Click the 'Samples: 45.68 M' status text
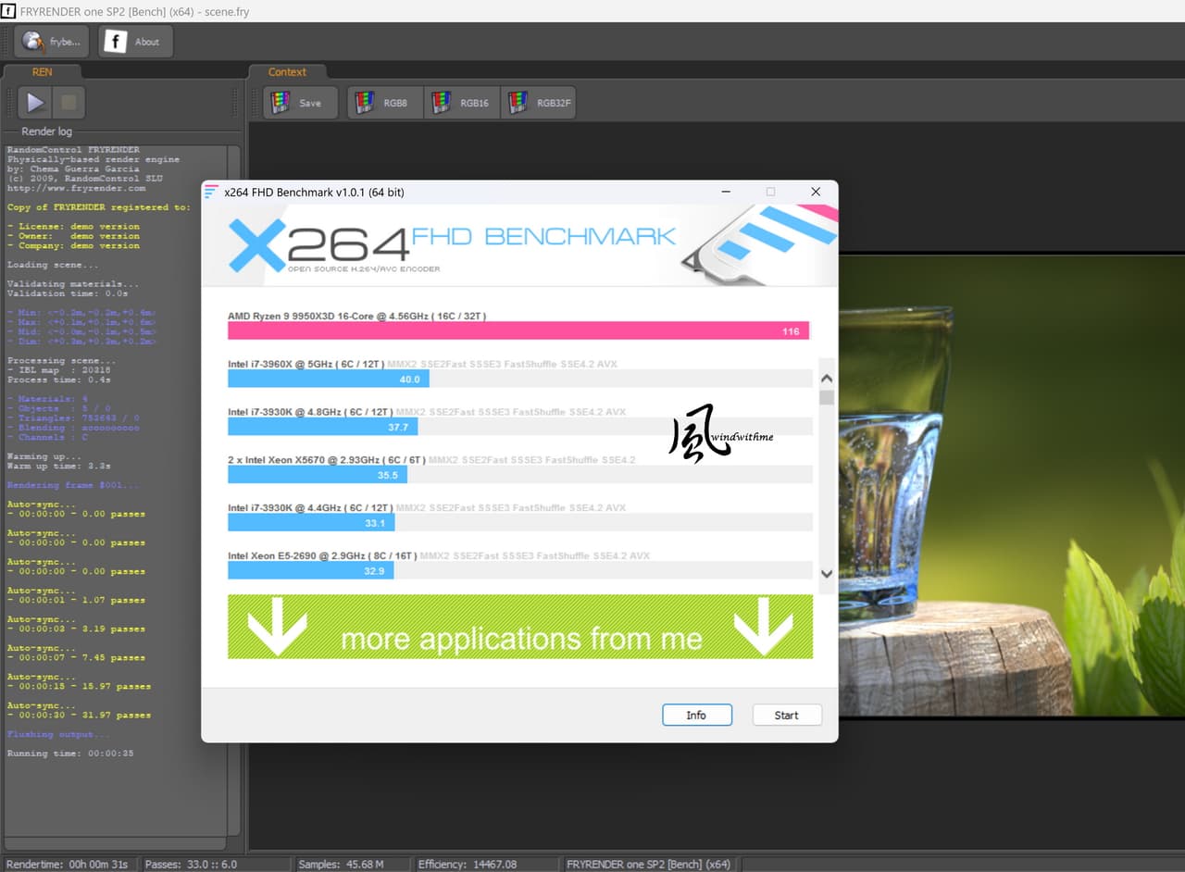 341,864
